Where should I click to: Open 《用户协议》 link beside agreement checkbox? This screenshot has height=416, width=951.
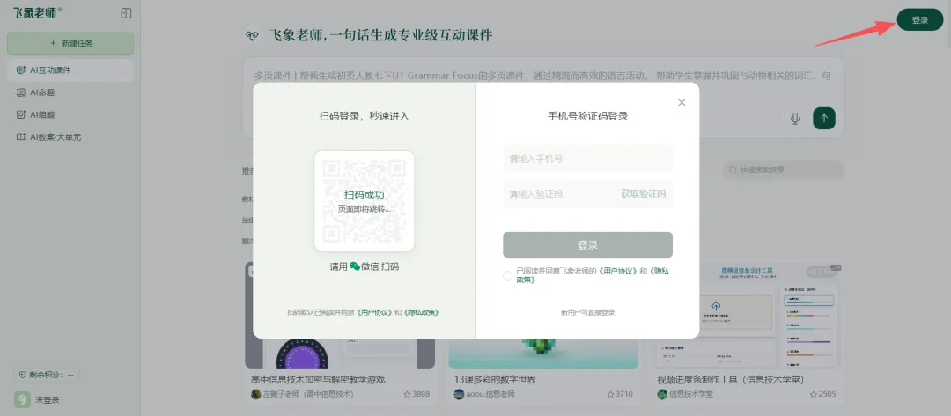pyautogui.click(x=617, y=271)
